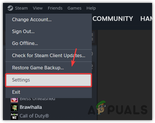155x123 pixels.
Task: Open the Friends menu
Action: (x=55, y=8)
